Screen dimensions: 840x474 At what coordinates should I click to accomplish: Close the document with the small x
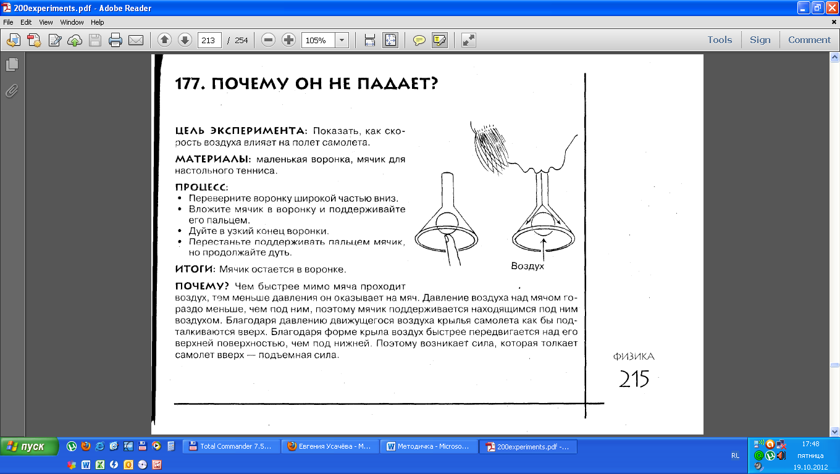[834, 22]
